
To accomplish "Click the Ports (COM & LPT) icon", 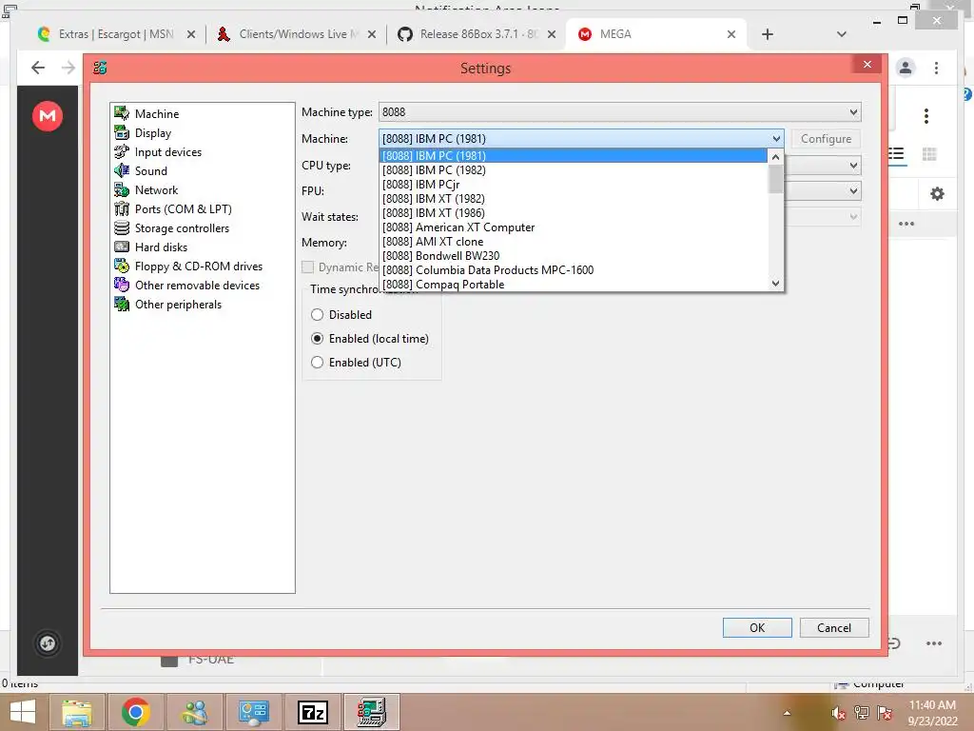I will point(122,208).
